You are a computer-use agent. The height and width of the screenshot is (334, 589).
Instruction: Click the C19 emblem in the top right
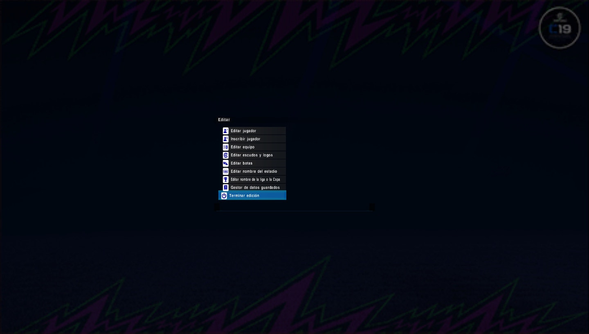click(559, 27)
